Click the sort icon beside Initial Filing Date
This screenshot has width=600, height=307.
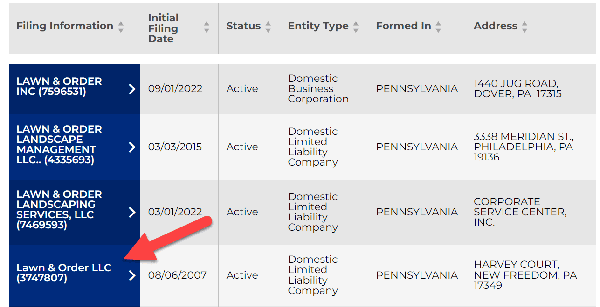pos(206,27)
